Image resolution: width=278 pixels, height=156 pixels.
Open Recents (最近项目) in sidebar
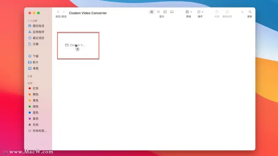pyautogui.click(x=36, y=38)
